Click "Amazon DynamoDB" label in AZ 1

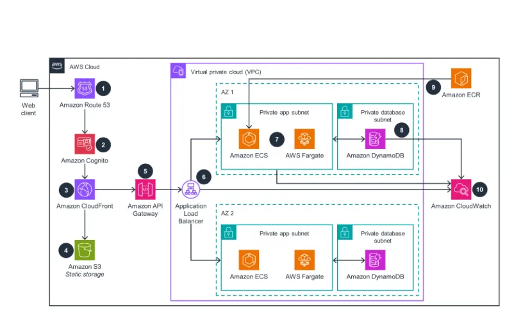(x=376, y=156)
